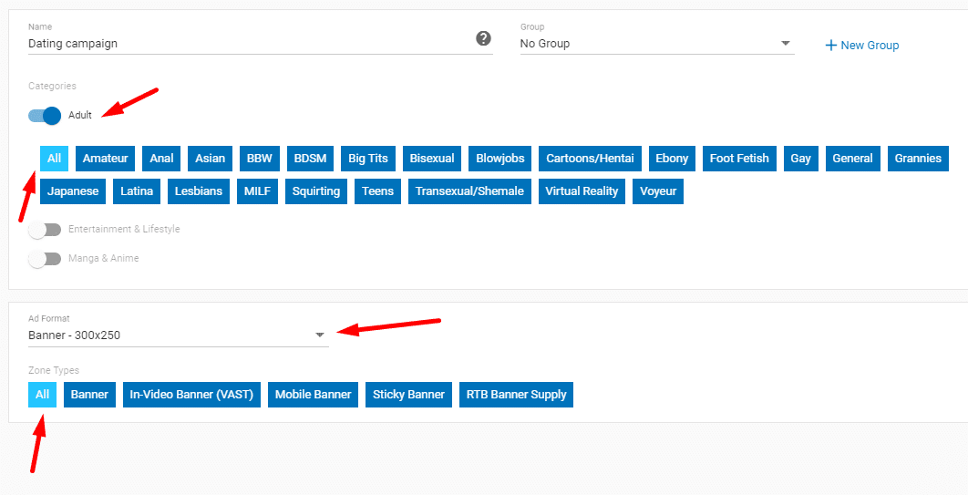
Task: Enable the Manga & Anime toggle
Action: coord(45,259)
